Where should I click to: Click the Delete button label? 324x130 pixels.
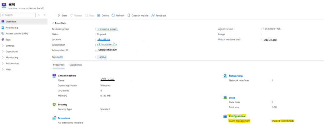click(x=105, y=16)
